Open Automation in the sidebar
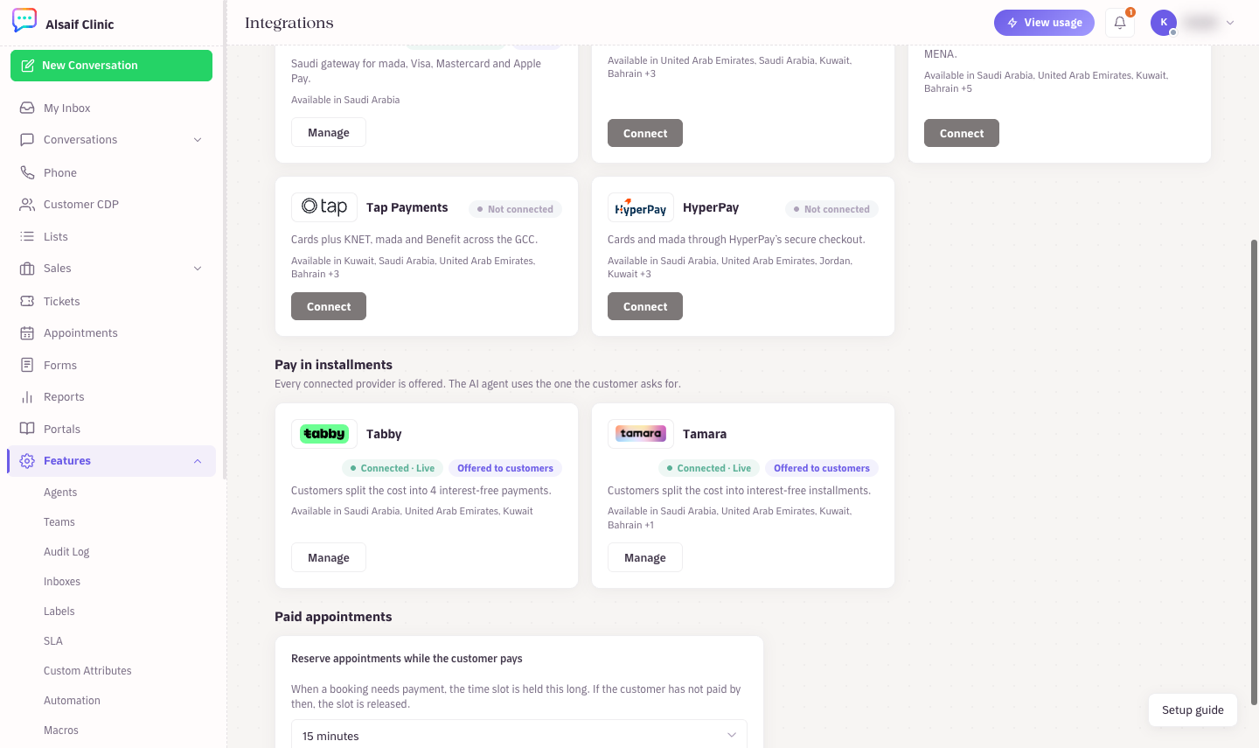The image size is (1259, 748). pyautogui.click(x=72, y=701)
